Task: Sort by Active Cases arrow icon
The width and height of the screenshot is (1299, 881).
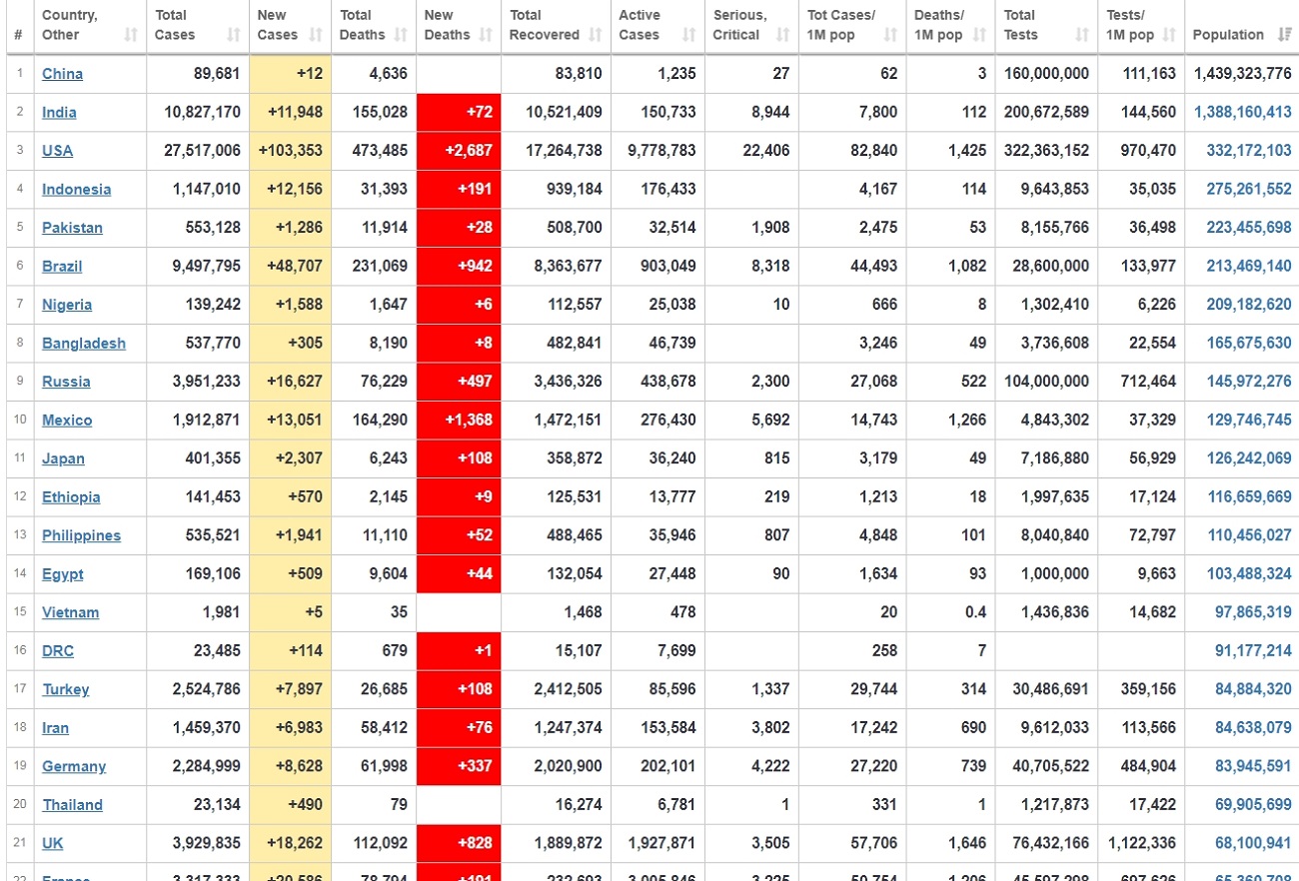Action: [688, 35]
